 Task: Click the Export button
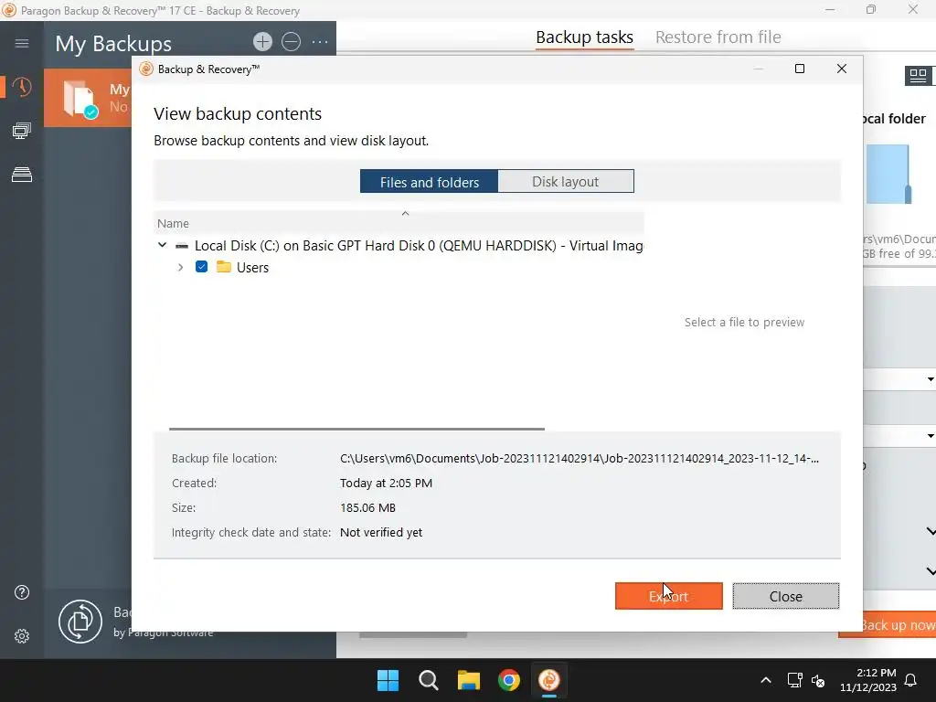point(668,596)
